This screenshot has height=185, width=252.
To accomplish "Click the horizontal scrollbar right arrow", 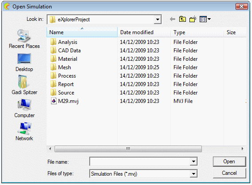I will (x=242, y=149).
